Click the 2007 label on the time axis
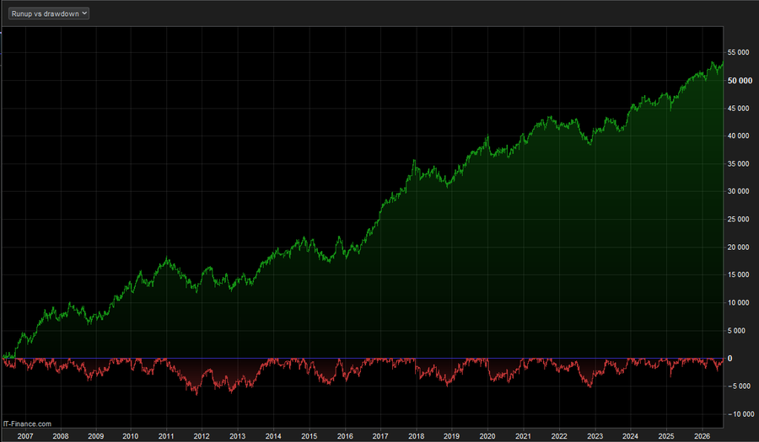Screen dimensions: 759x442 pos(25,436)
